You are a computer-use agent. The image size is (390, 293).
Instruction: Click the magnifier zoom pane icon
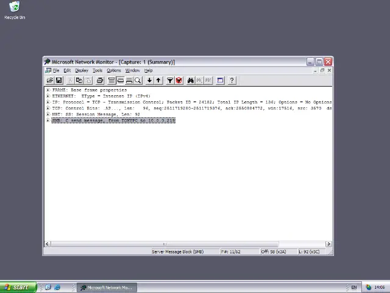138,80
